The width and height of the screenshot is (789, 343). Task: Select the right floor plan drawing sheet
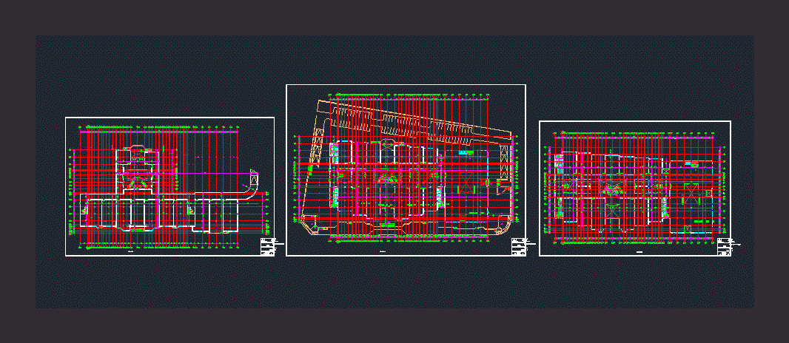(635, 189)
